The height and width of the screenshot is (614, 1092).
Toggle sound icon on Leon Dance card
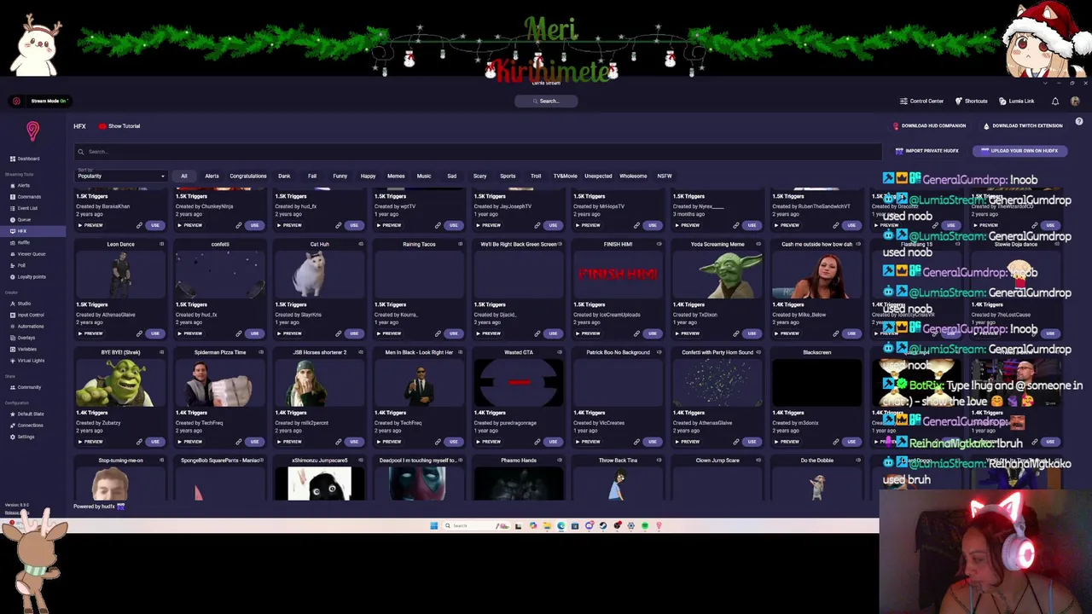pos(161,244)
